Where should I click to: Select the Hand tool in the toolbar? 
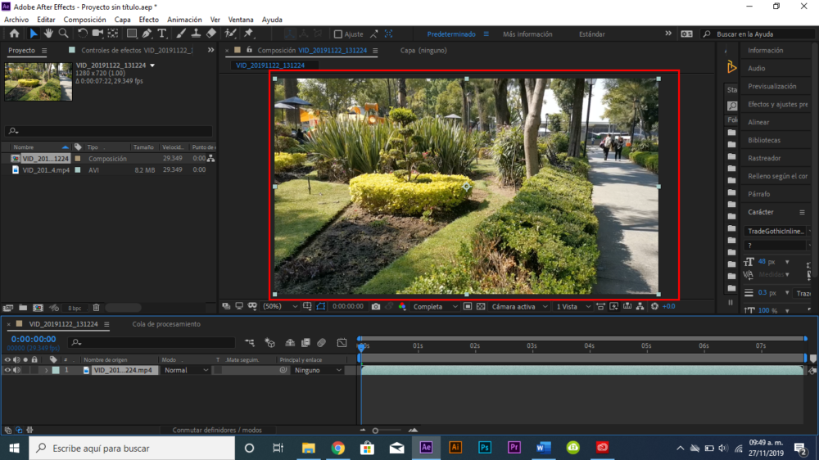pos(48,34)
